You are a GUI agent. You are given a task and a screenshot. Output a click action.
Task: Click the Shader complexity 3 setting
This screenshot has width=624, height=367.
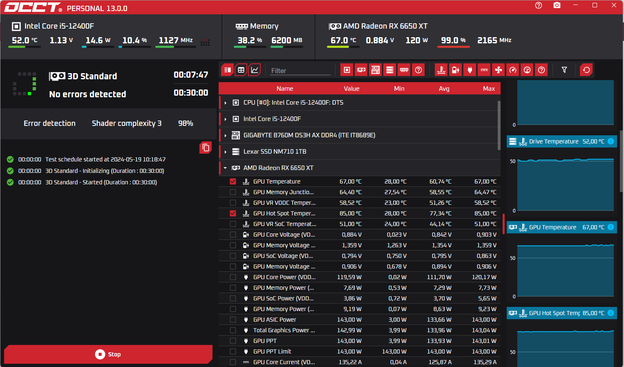(127, 123)
